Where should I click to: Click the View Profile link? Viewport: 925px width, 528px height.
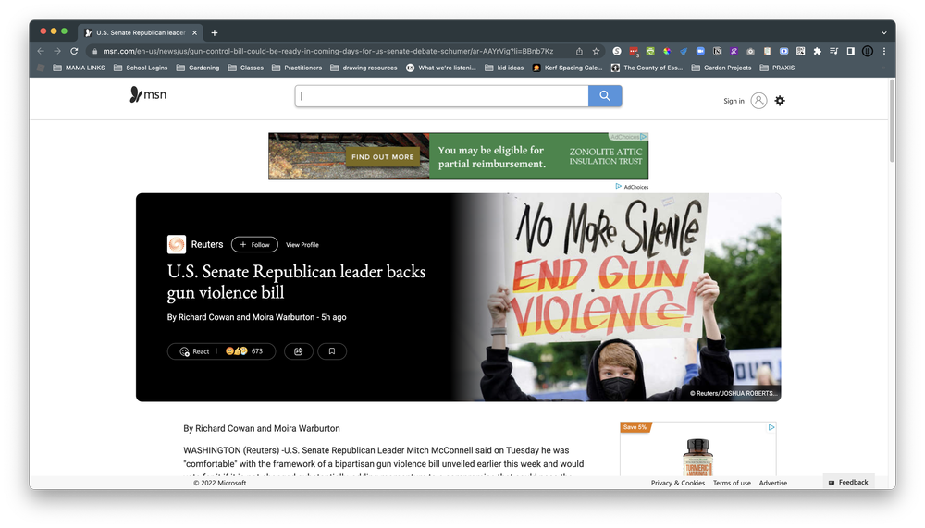(x=302, y=245)
